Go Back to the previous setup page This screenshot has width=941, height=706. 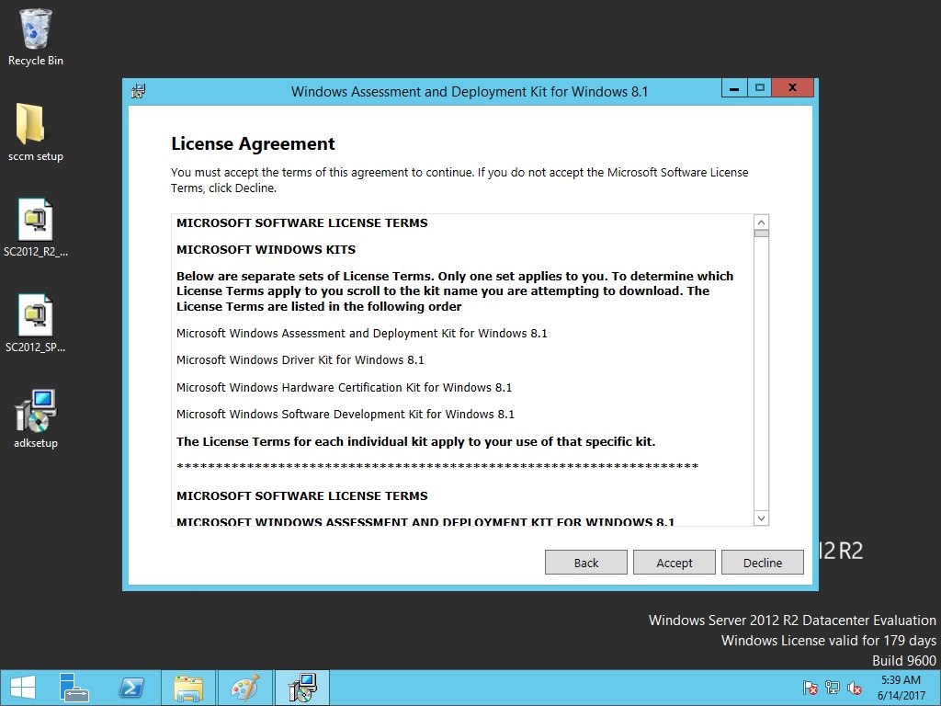(586, 563)
